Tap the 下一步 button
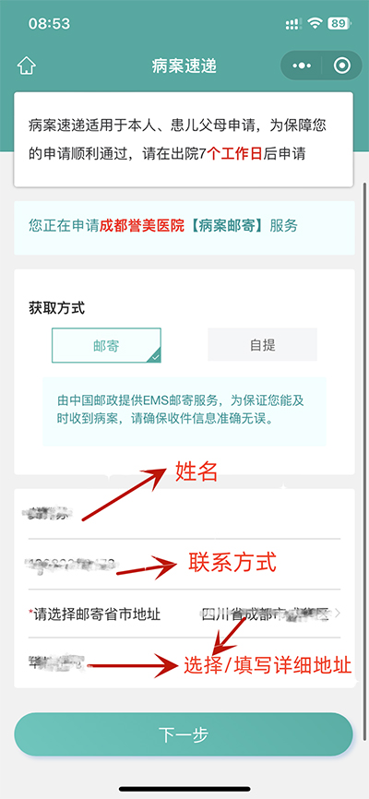369x799 pixels. (184, 734)
